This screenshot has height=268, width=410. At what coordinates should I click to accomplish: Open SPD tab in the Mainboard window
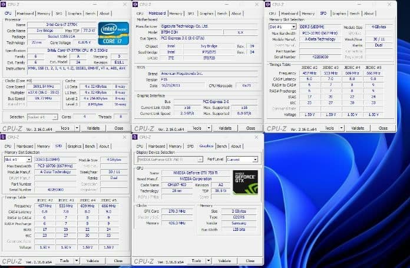tap(191, 14)
